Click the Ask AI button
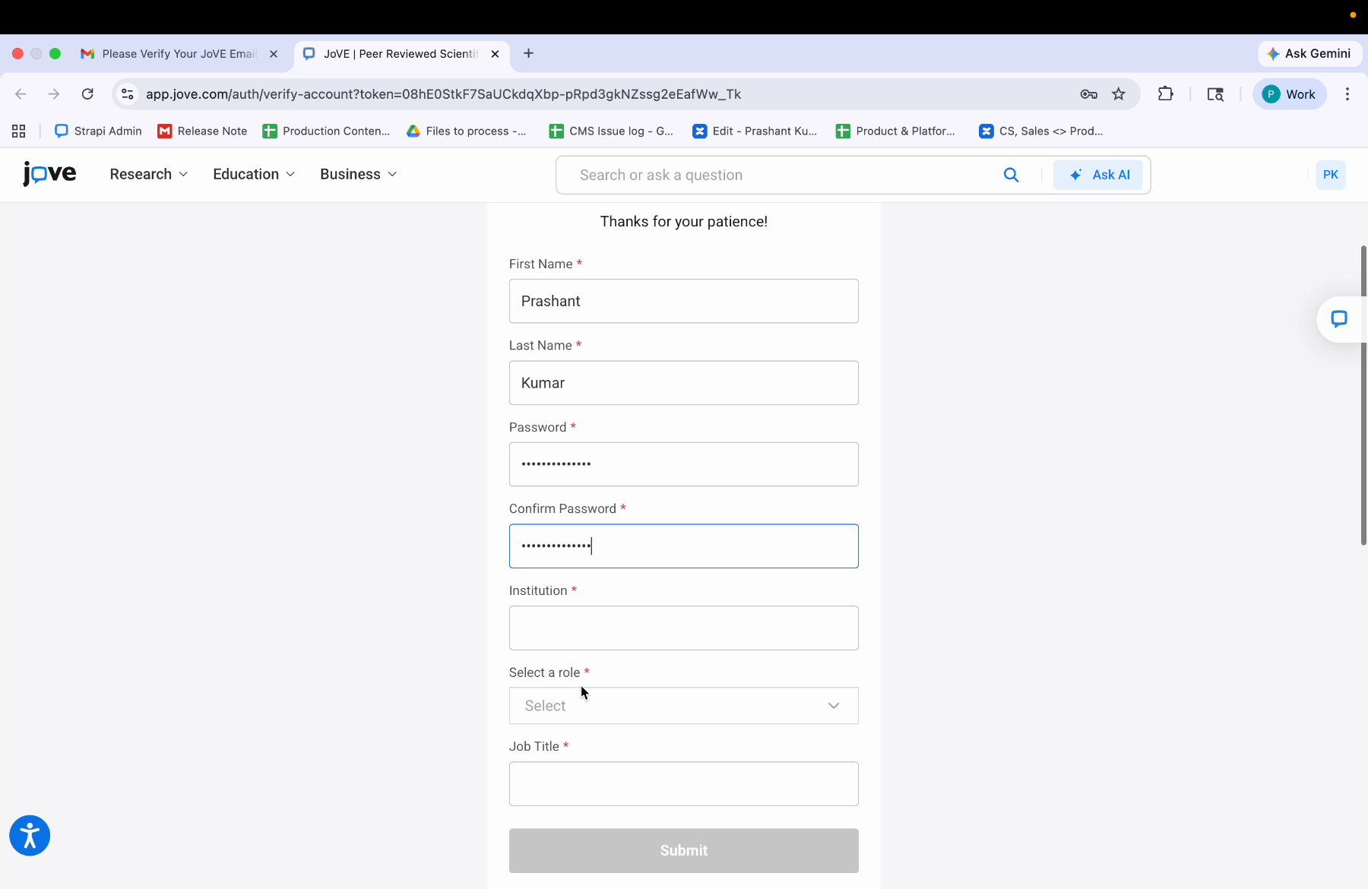1368x889 pixels. point(1099,174)
